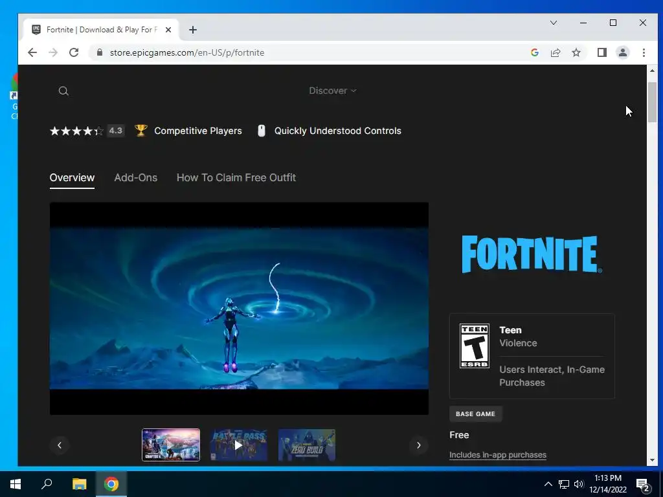
Task: Close the Fortnite browser tab
Action: click(x=168, y=30)
